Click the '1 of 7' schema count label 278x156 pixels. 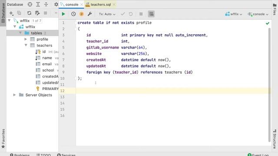click(x=36, y=21)
